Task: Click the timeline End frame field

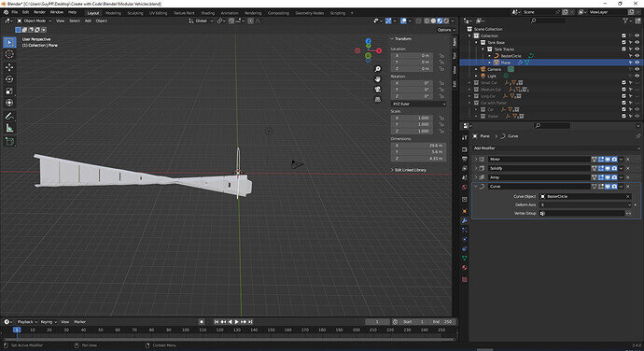Action: point(441,322)
